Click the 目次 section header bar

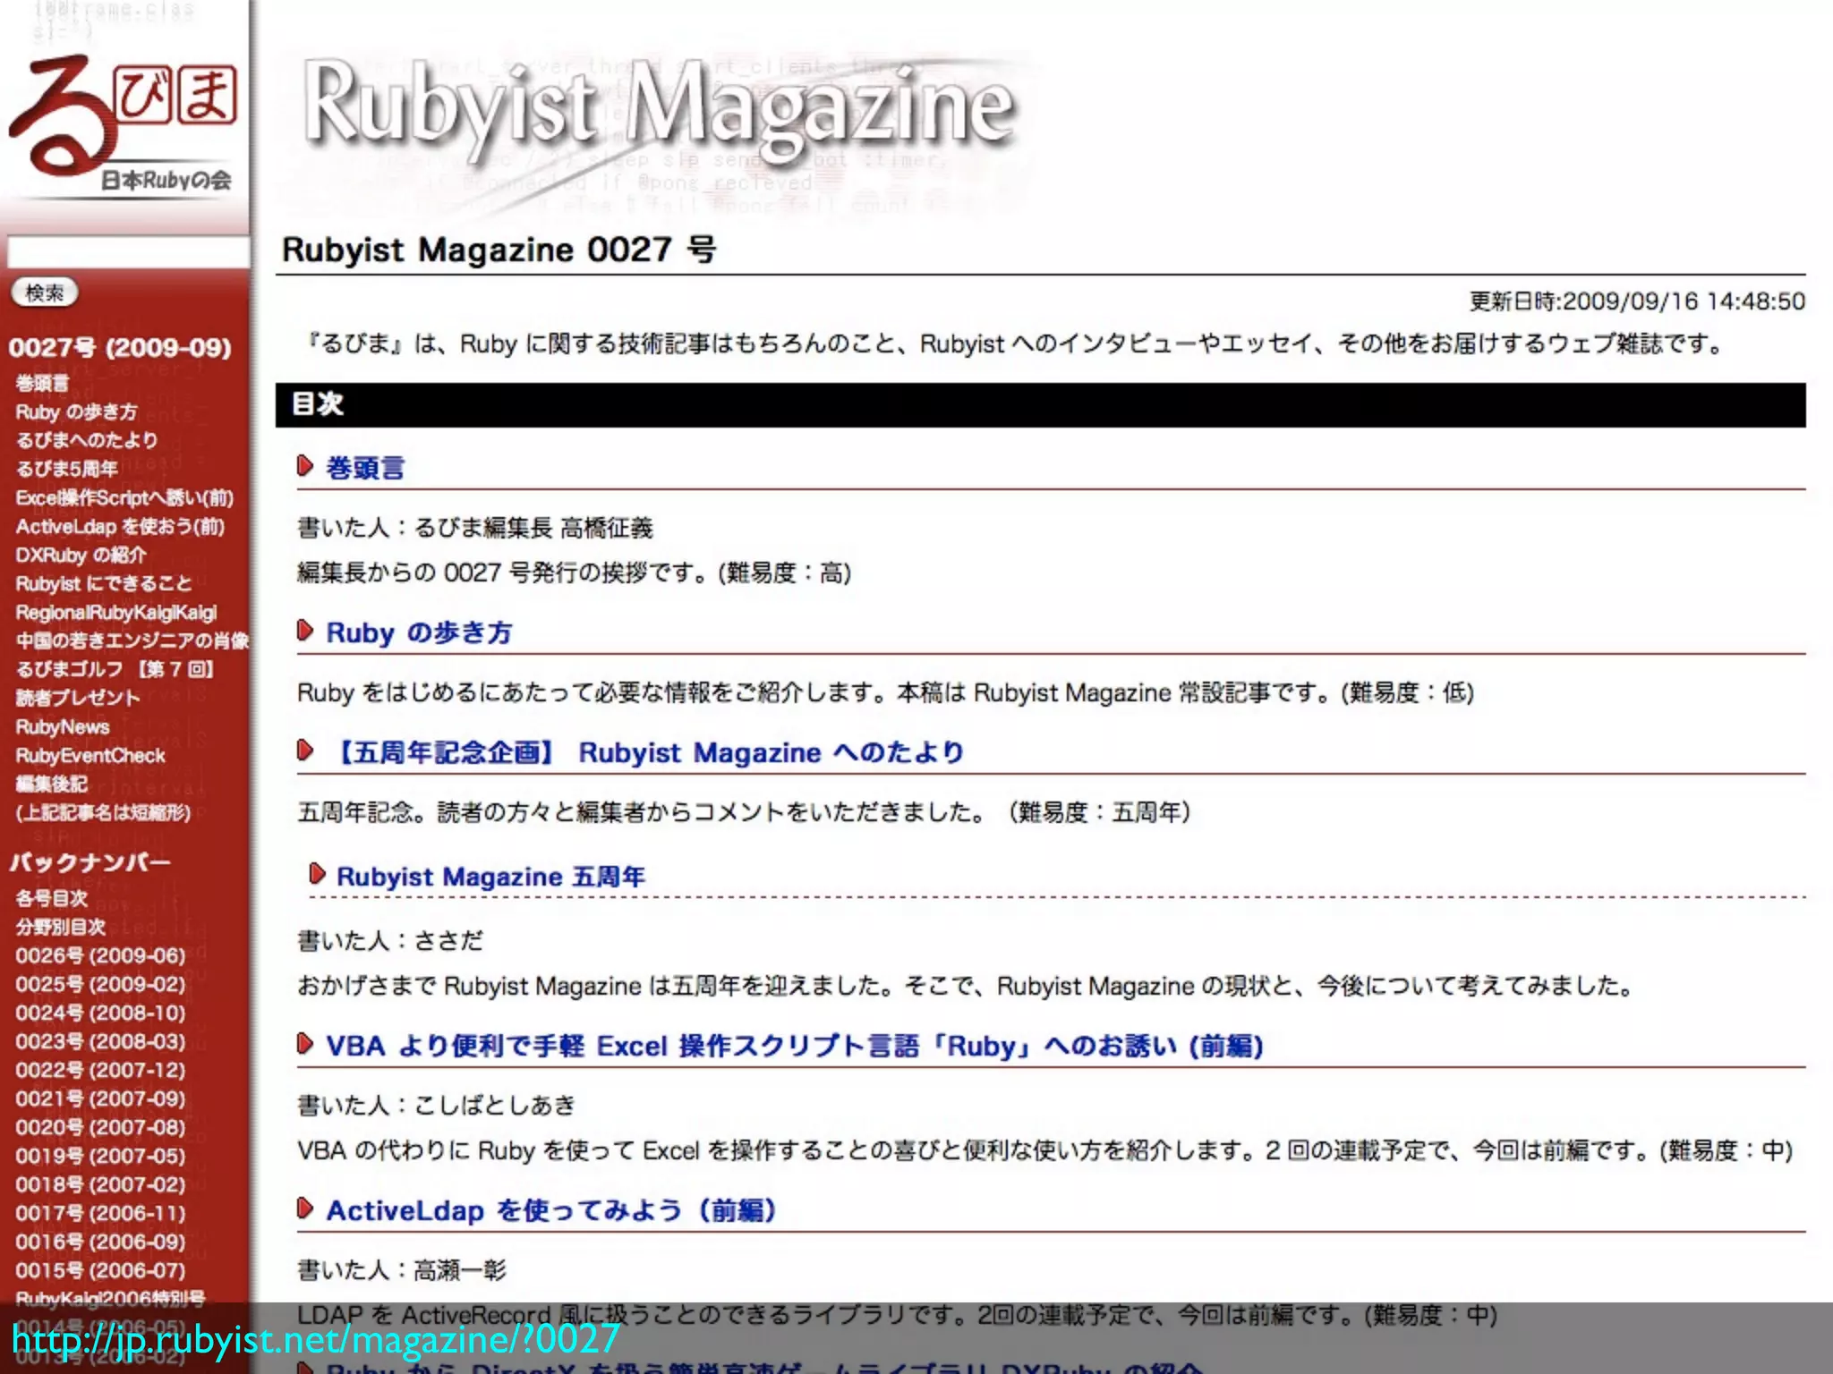click(1040, 404)
